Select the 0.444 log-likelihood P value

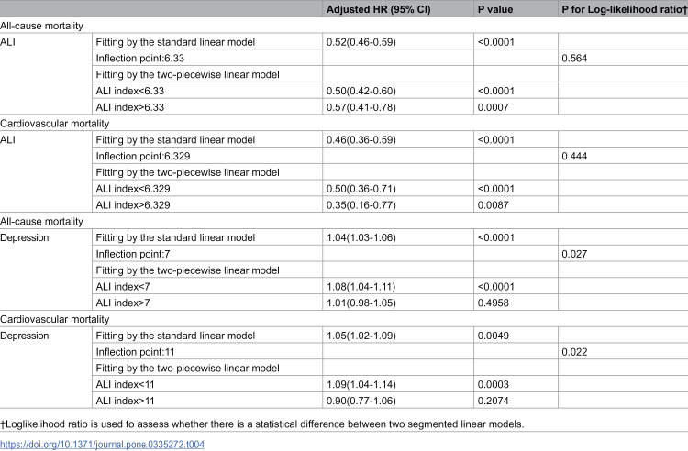pos(574,156)
